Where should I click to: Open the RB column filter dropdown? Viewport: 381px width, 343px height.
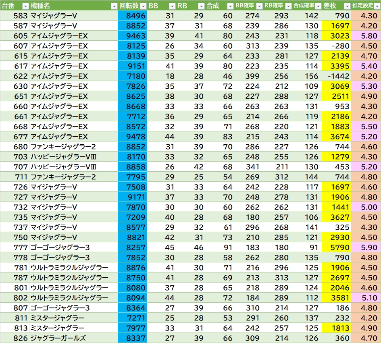pos(202,6)
